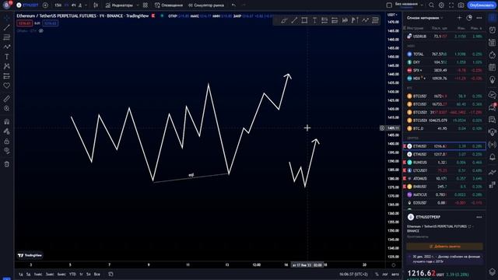This screenshot has height=280, width=498.
Task: Toggle hide all drawings eye icon
Action: 7,151
